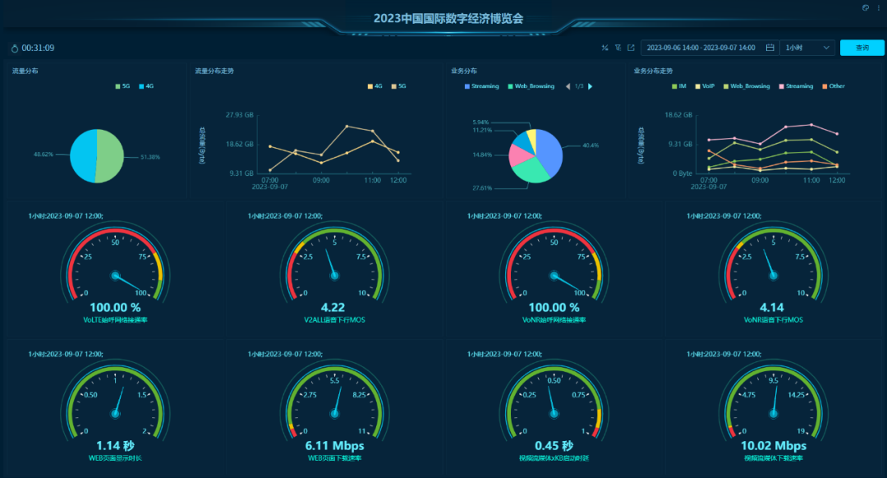Click the 查询 query button
Image resolution: width=887 pixels, height=478 pixels.
[862, 48]
